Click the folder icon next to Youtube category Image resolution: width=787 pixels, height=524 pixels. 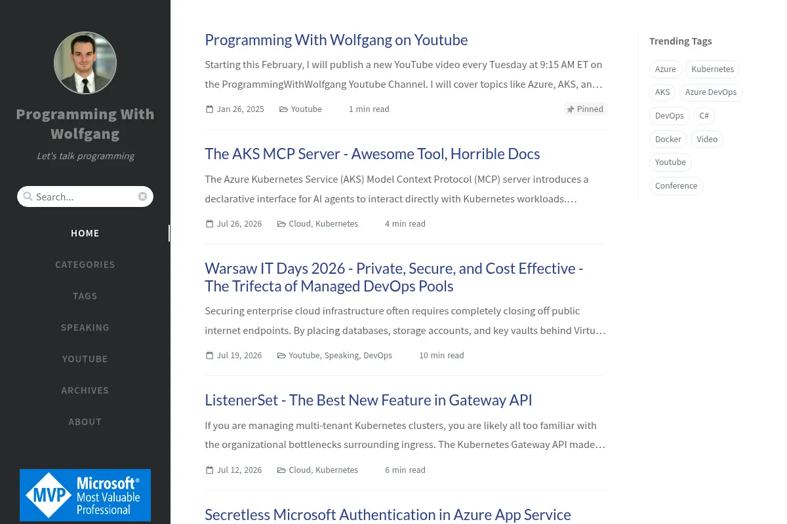pyautogui.click(x=283, y=109)
